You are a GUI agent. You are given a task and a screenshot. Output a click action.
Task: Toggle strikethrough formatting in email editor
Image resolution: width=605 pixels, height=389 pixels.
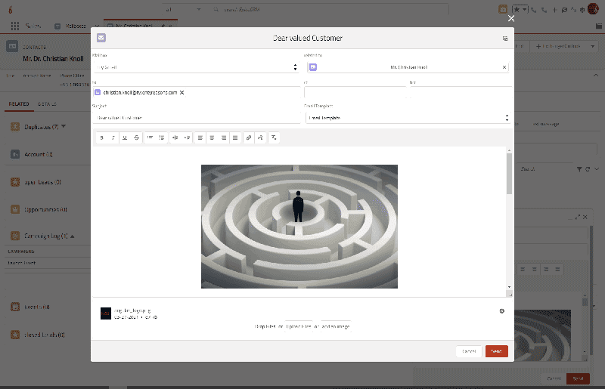(x=136, y=137)
